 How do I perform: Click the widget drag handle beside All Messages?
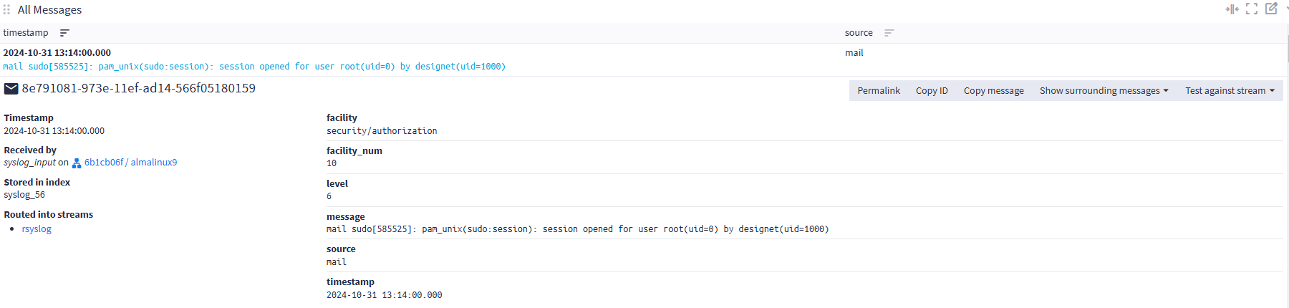pos(6,10)
